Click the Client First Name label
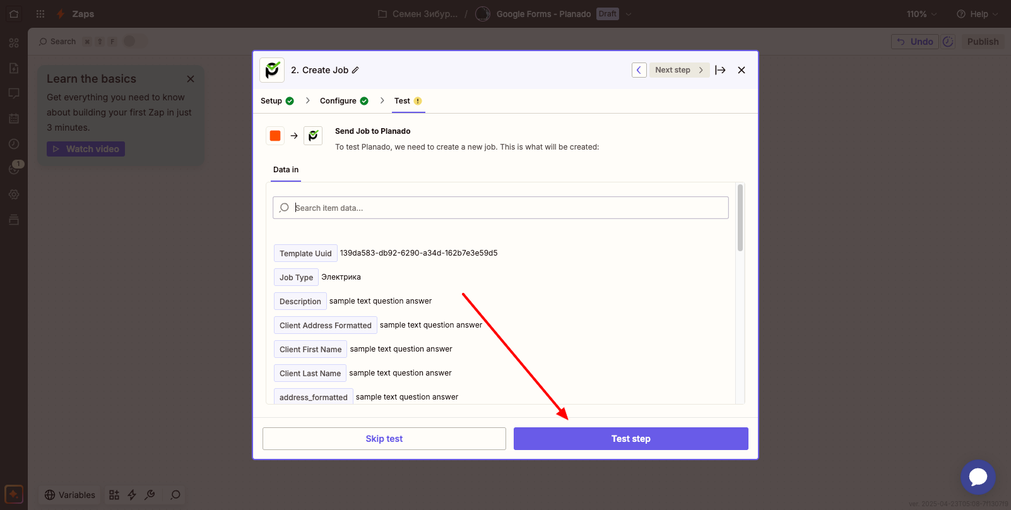 tap(310, 349)
